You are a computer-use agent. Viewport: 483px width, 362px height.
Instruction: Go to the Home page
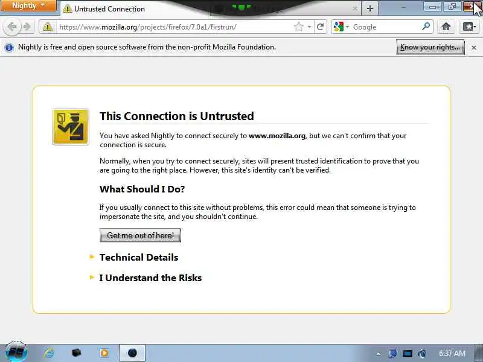click(x=446, y=27)
